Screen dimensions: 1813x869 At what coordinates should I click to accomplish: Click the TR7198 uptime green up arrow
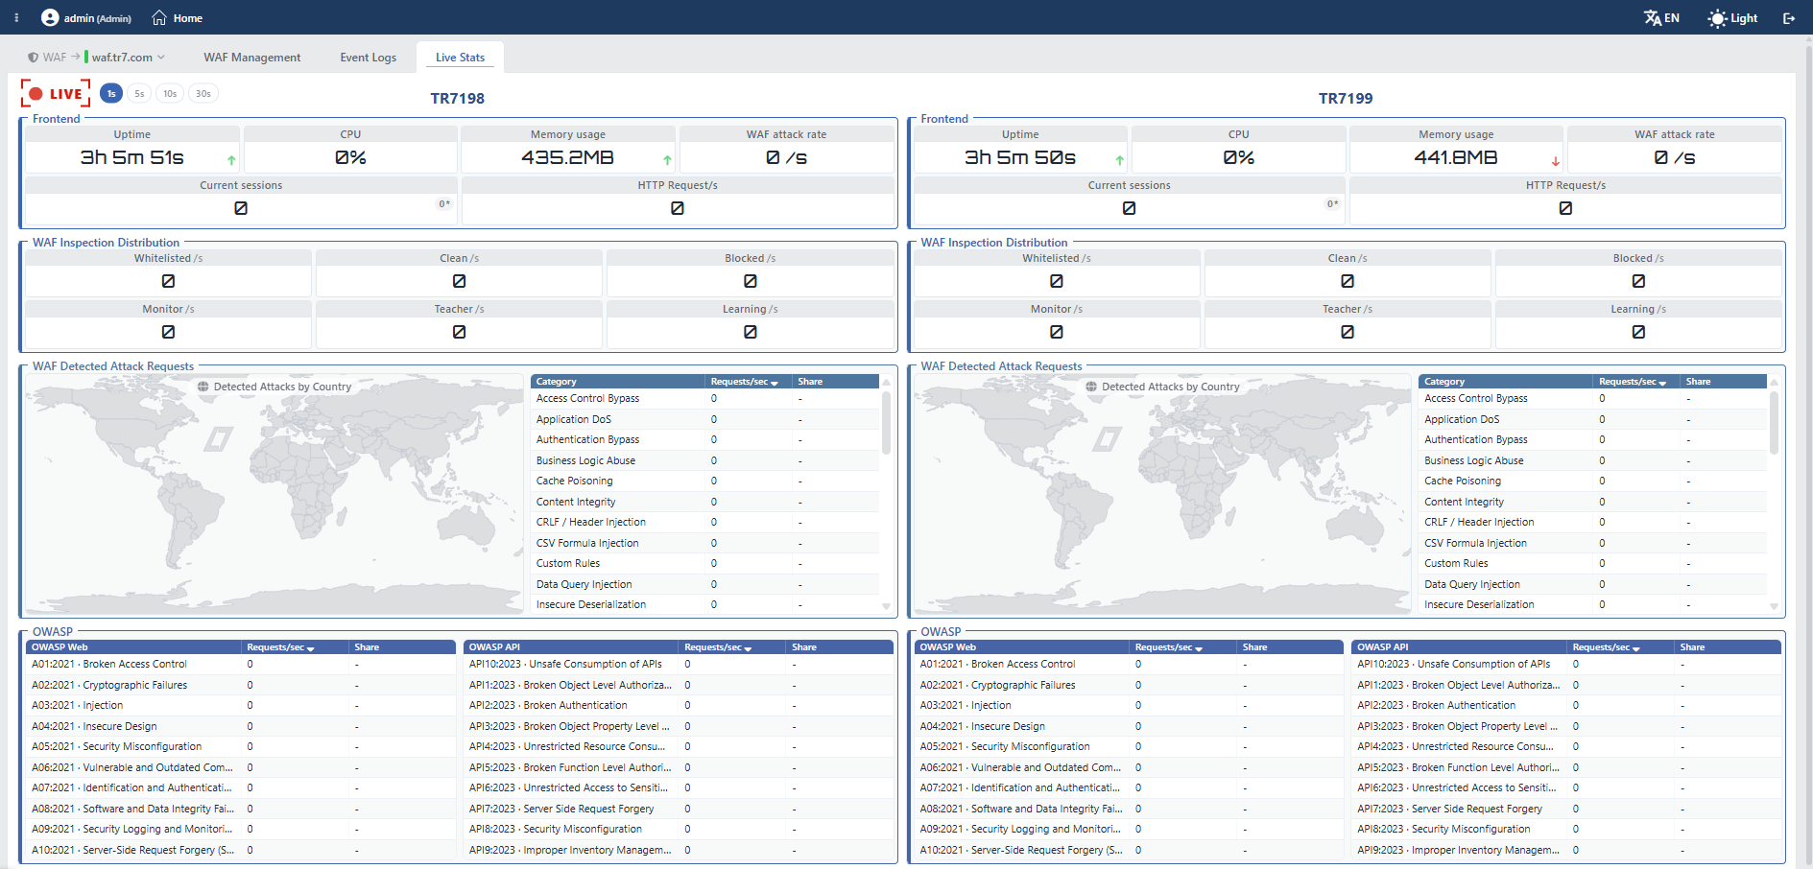231,160
